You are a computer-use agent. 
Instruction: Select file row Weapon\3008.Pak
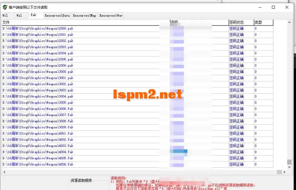(137, 121)
